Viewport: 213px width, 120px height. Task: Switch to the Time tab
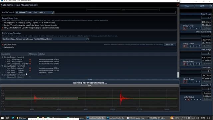pyautogui.click(x=186, y=6)
